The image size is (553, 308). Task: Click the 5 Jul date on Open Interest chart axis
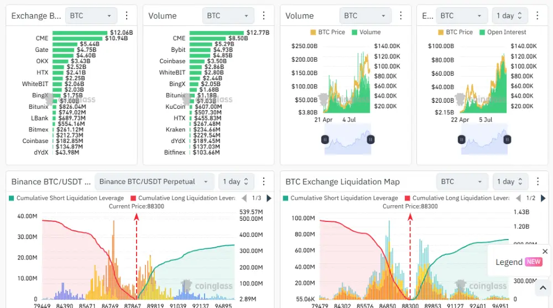(486, 120)
